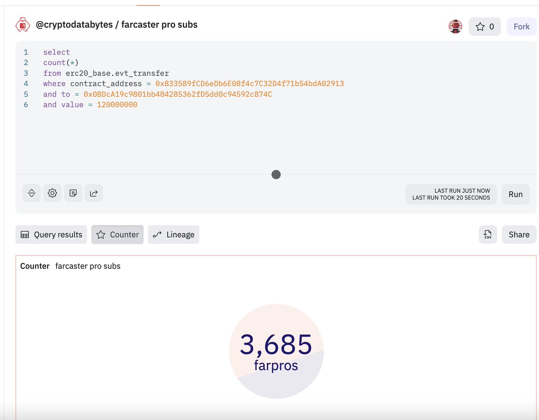Click the Share button
539x420 pixels.
519,234
